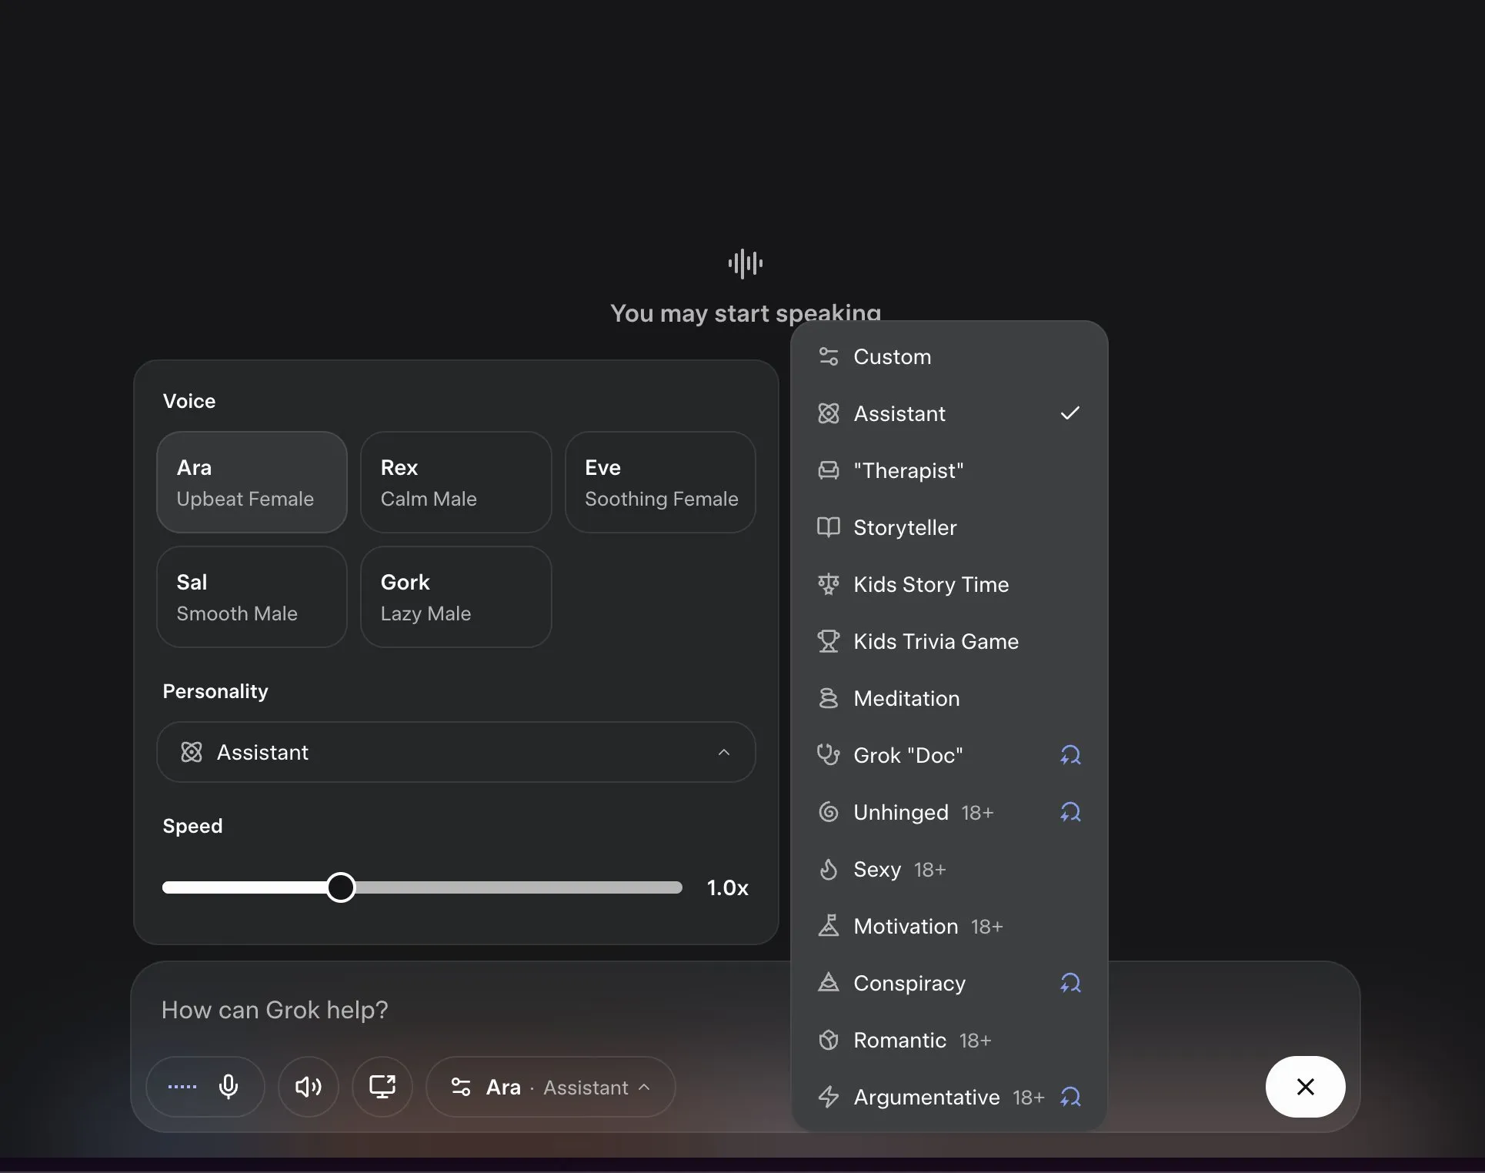1485x1173 pixels.
Task: Click the voice badge beside Unhinged
Action: [x=1070, y=812]
